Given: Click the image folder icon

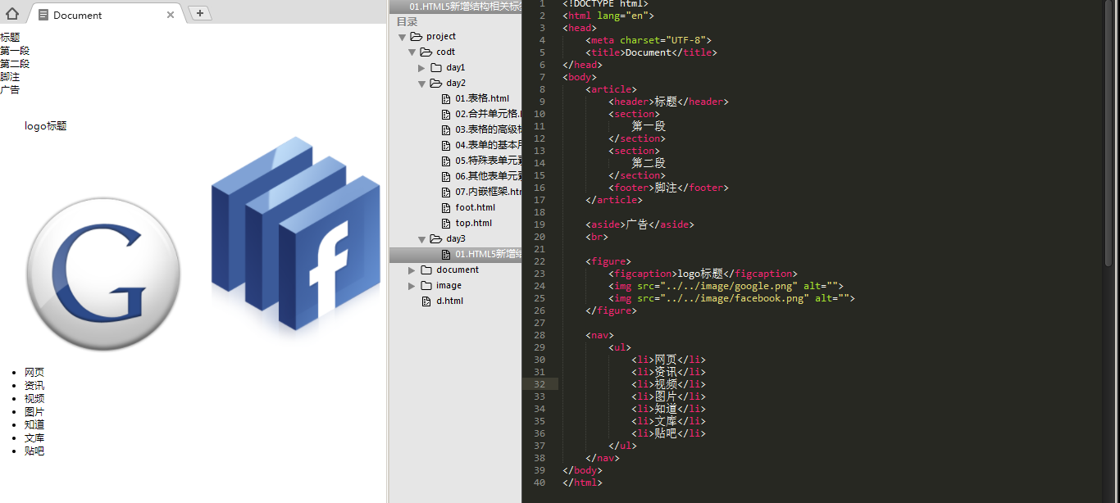Looking at the screenshot, I should tap(426, 285).
